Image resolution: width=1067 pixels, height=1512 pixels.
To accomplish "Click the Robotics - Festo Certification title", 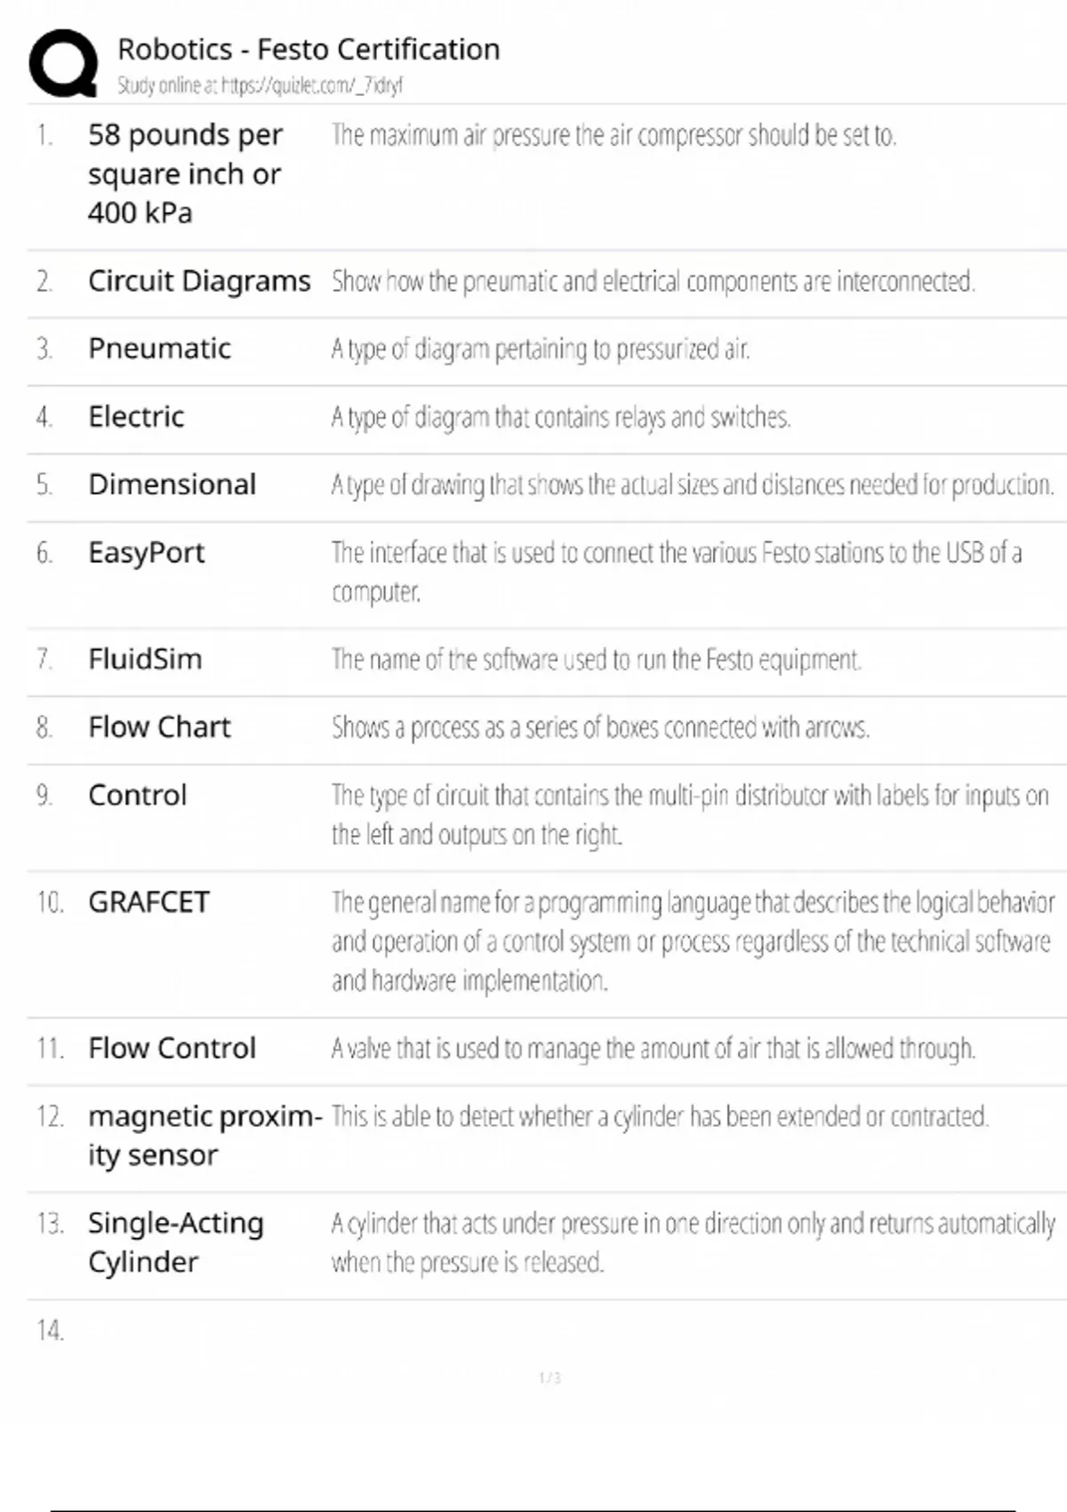I will pos(309,49).
